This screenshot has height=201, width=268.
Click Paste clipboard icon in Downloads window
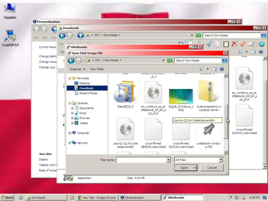pos(226,44)
